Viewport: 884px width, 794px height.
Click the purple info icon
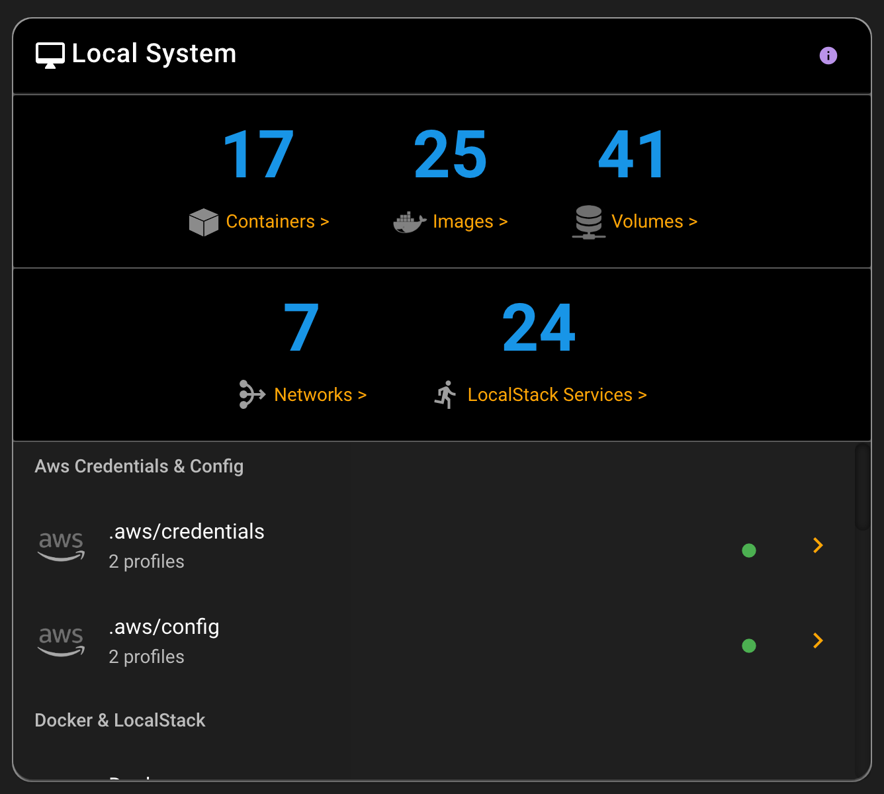[828, 56]
